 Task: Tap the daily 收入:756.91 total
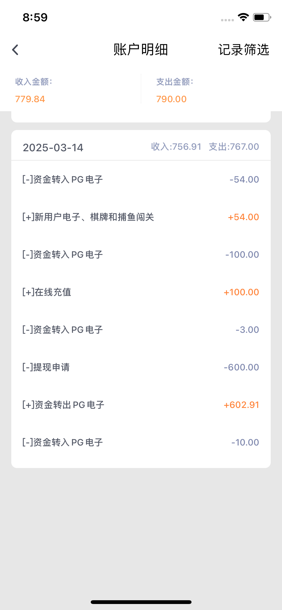176,147
